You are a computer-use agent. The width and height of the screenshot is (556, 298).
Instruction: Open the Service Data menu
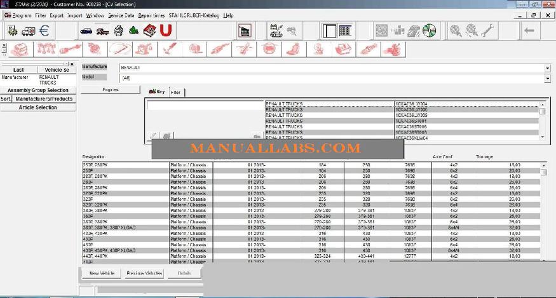point(121,16)
